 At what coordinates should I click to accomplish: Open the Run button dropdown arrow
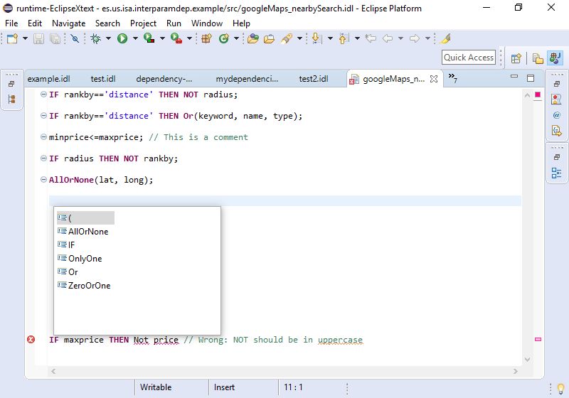click(x=135, y=38)
